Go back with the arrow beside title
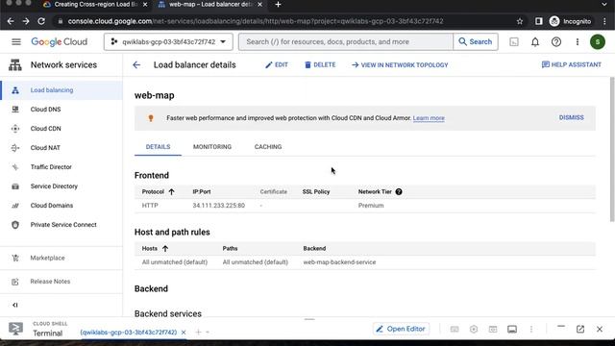The height and width of the screenshot is (346, 615). point(136,64)
